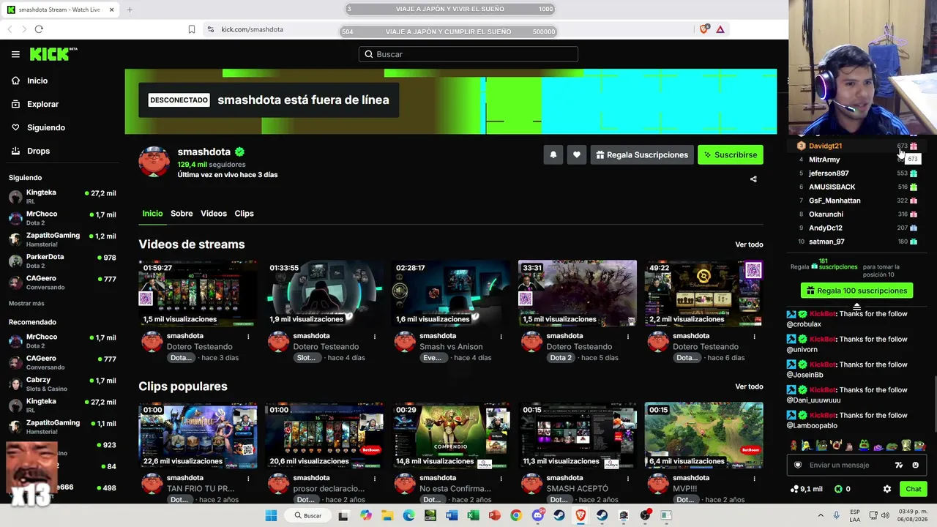Click Regala Suscripciones button
Viewport: 937px width, 527px height.
[x=642, y=155]
